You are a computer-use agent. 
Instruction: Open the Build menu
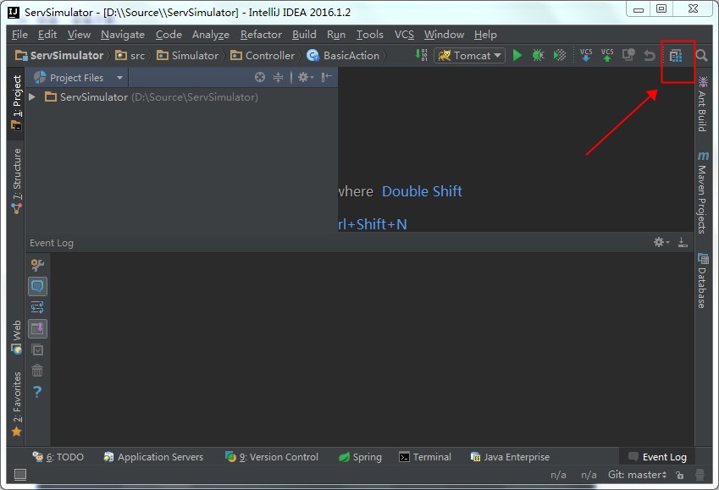click(304, 35)
